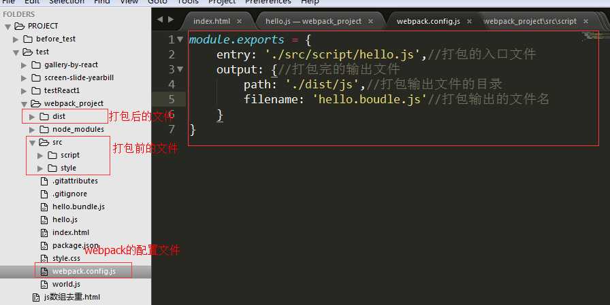Expand the testReact1 folder arrow
The height and width of the screenshot is (305, 610).
pyautogui.click(x=24, y=91)
